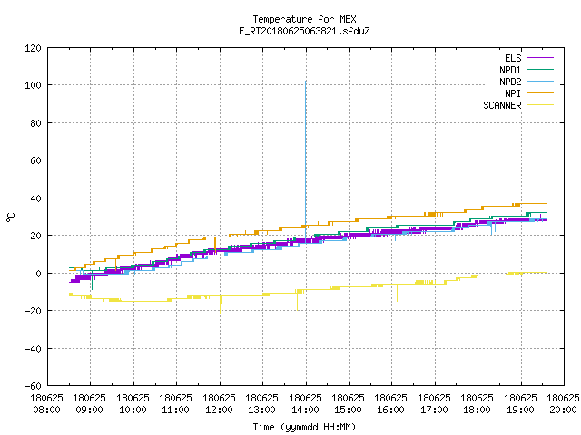Click the yellow SCANNER dip after 16:00
Image resolution: width=581 pixels, height=435 pixels.
[x=398, y=293]
